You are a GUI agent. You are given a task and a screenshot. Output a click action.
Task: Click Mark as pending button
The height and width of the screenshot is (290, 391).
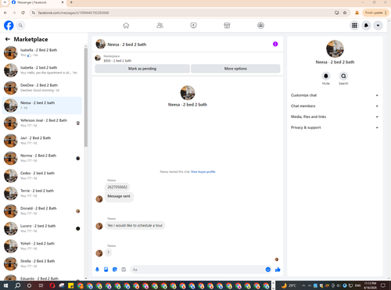coord(142,69)
